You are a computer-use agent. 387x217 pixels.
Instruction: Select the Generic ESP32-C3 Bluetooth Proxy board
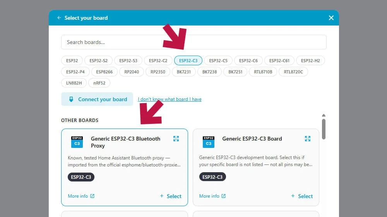(x=171, y=196)
